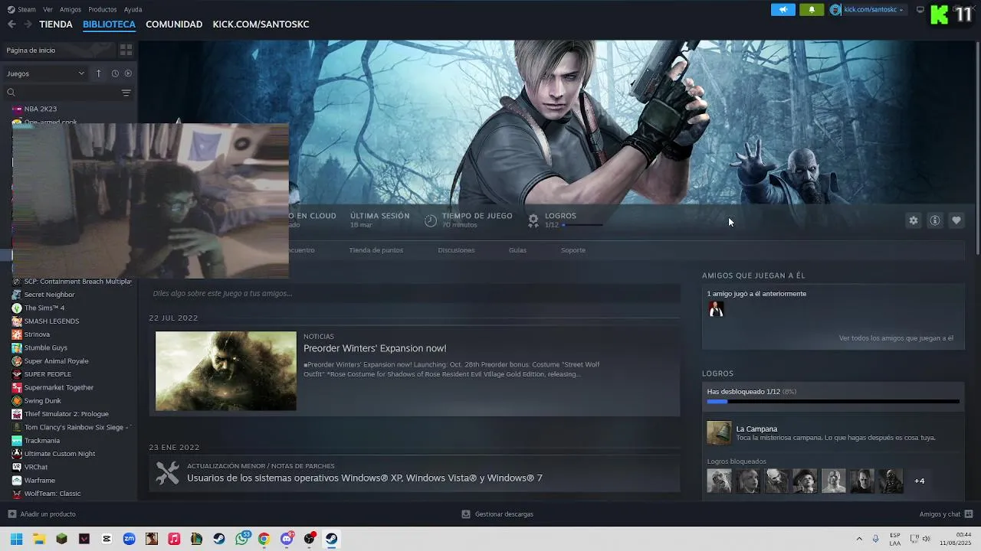Click the library search magnifier
Screen dimensions: 981x551
click(11, 93)
